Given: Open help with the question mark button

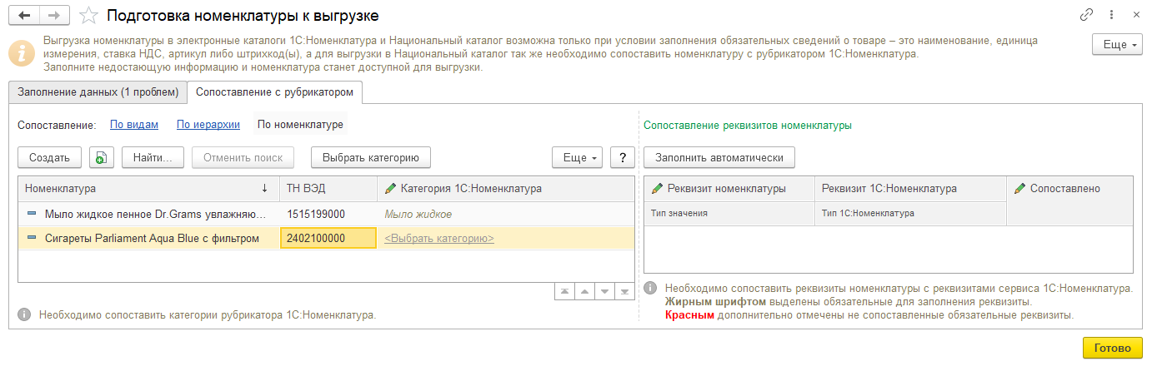Looking at the screenshot, I should [x=623, y=157].
